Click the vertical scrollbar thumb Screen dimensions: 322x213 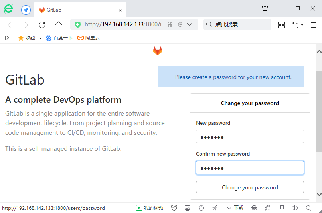coord(319,111)
